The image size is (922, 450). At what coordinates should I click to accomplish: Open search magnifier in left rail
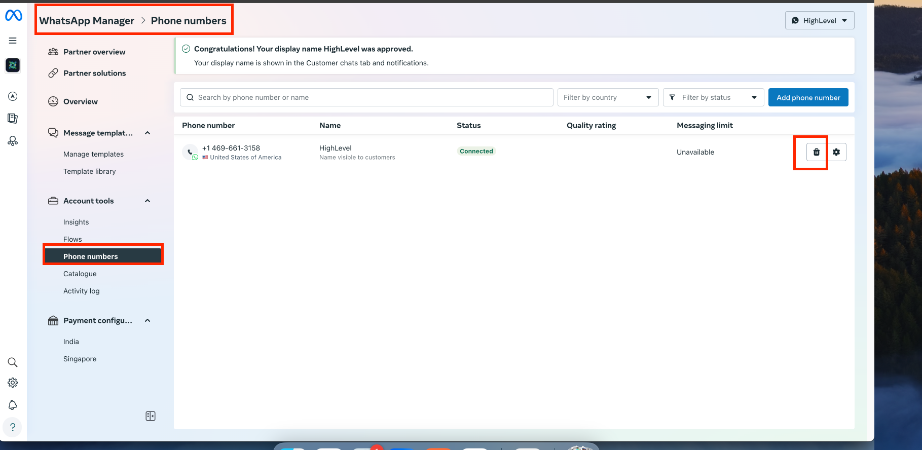13,362
